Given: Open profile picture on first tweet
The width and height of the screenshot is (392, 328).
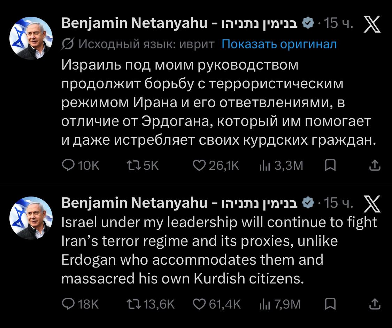Looking at the screenshot, I should 31,38.
